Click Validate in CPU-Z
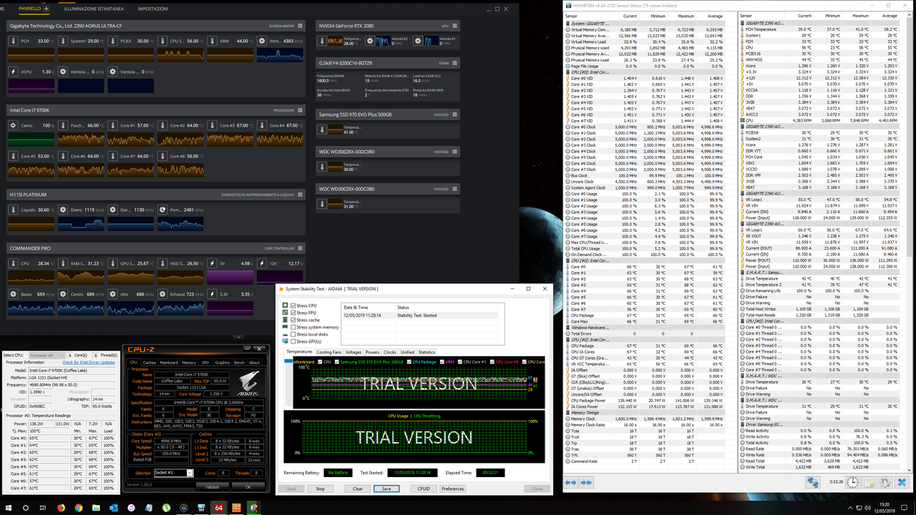This screenshot has height=515, width=916. [x=213, y=487]
